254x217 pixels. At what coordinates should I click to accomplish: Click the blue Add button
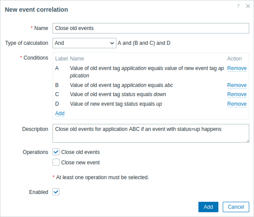[208, 207]
